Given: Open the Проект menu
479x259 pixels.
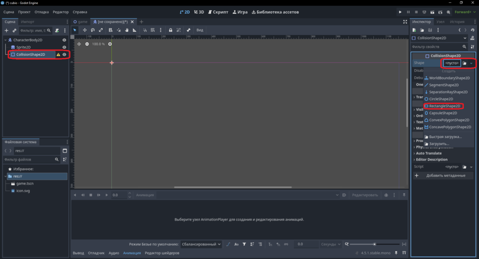Looking at the screenshot, I should [24, 12].
